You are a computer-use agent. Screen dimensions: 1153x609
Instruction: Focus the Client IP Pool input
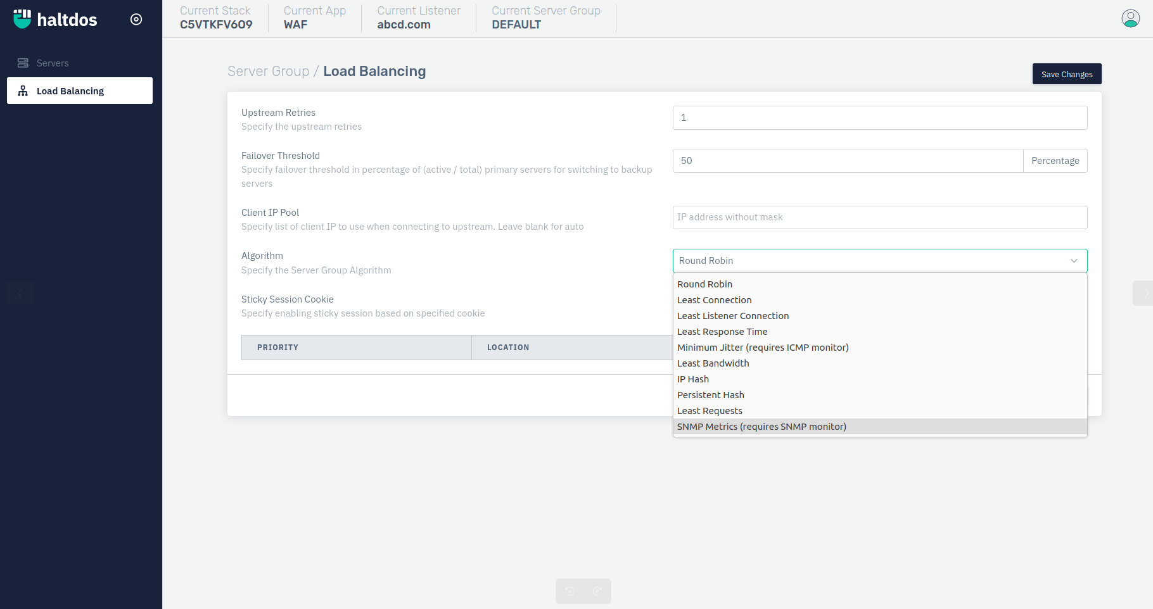880,217
